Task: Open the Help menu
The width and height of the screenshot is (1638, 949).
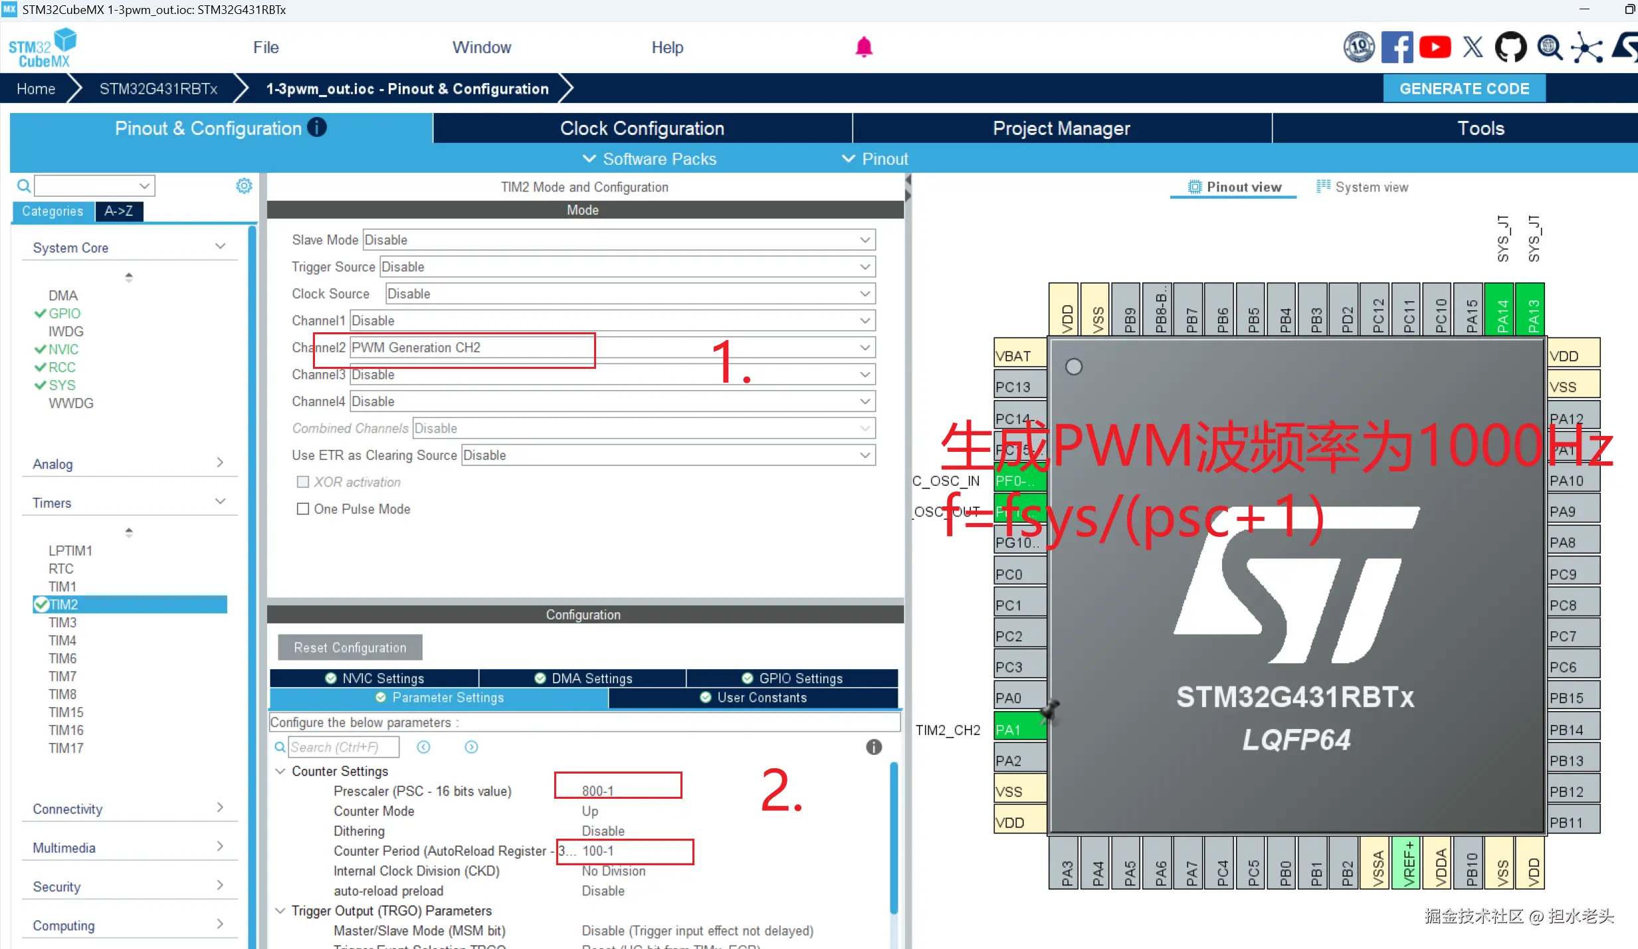Action: pos(667,47)
